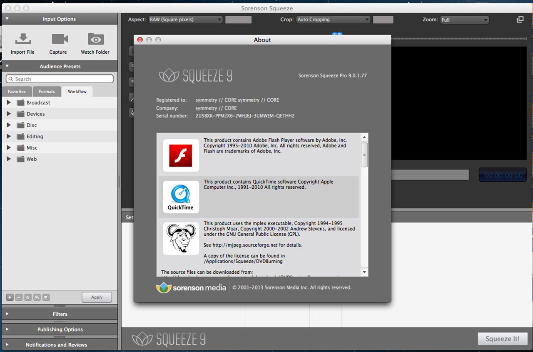Click the detach preview window icon
This screenshot has height=352, width=533.
coord(520,20)
